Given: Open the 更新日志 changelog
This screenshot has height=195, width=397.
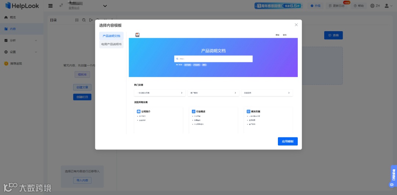Looking at the screenshot, I should point(336,6).
